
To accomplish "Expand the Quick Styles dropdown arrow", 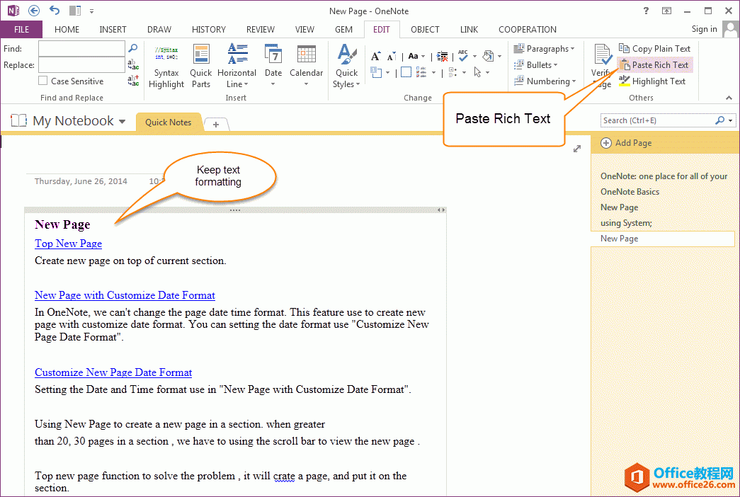I will point(358,84).
